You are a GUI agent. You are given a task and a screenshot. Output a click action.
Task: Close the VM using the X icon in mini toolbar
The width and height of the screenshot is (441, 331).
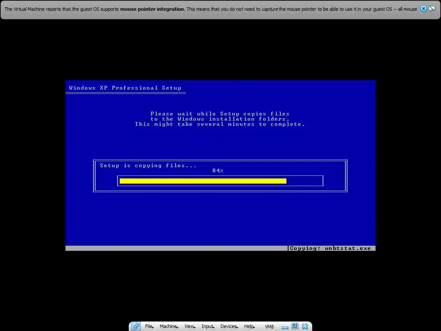click(x=305, y=327)
